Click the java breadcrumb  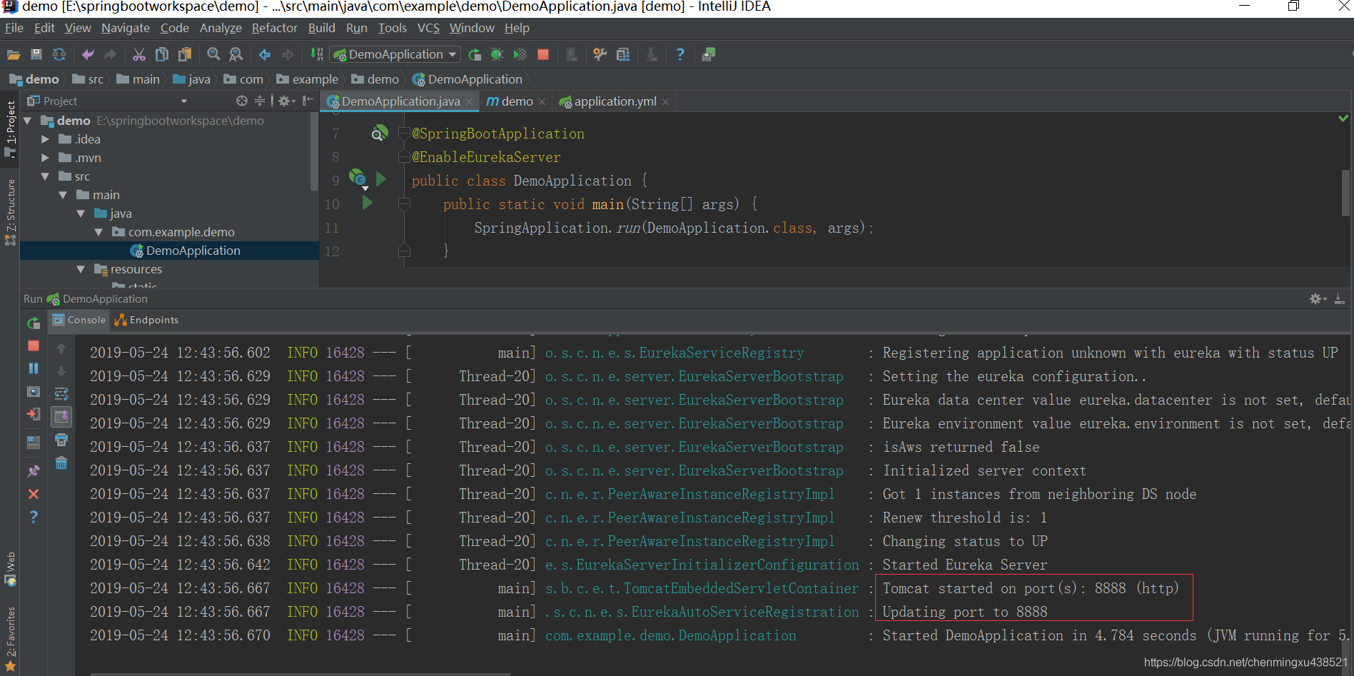[191, 79]
